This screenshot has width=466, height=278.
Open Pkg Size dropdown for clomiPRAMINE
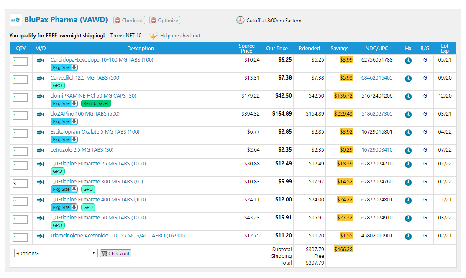[x=64, y=103]
